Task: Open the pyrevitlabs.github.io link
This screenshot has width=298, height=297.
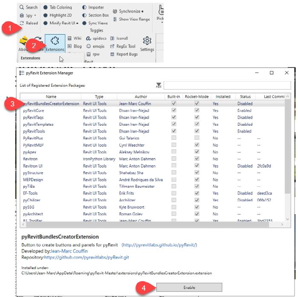Action: [x=159, y=245]
